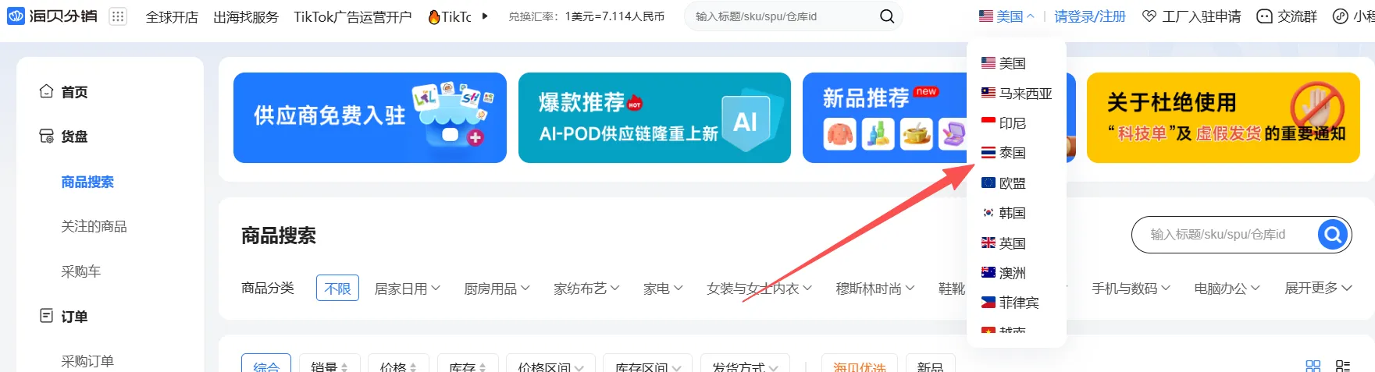Open the 库存区间 filter
Viewport: 1375px width, 372px height.
(x=648, y=364)
